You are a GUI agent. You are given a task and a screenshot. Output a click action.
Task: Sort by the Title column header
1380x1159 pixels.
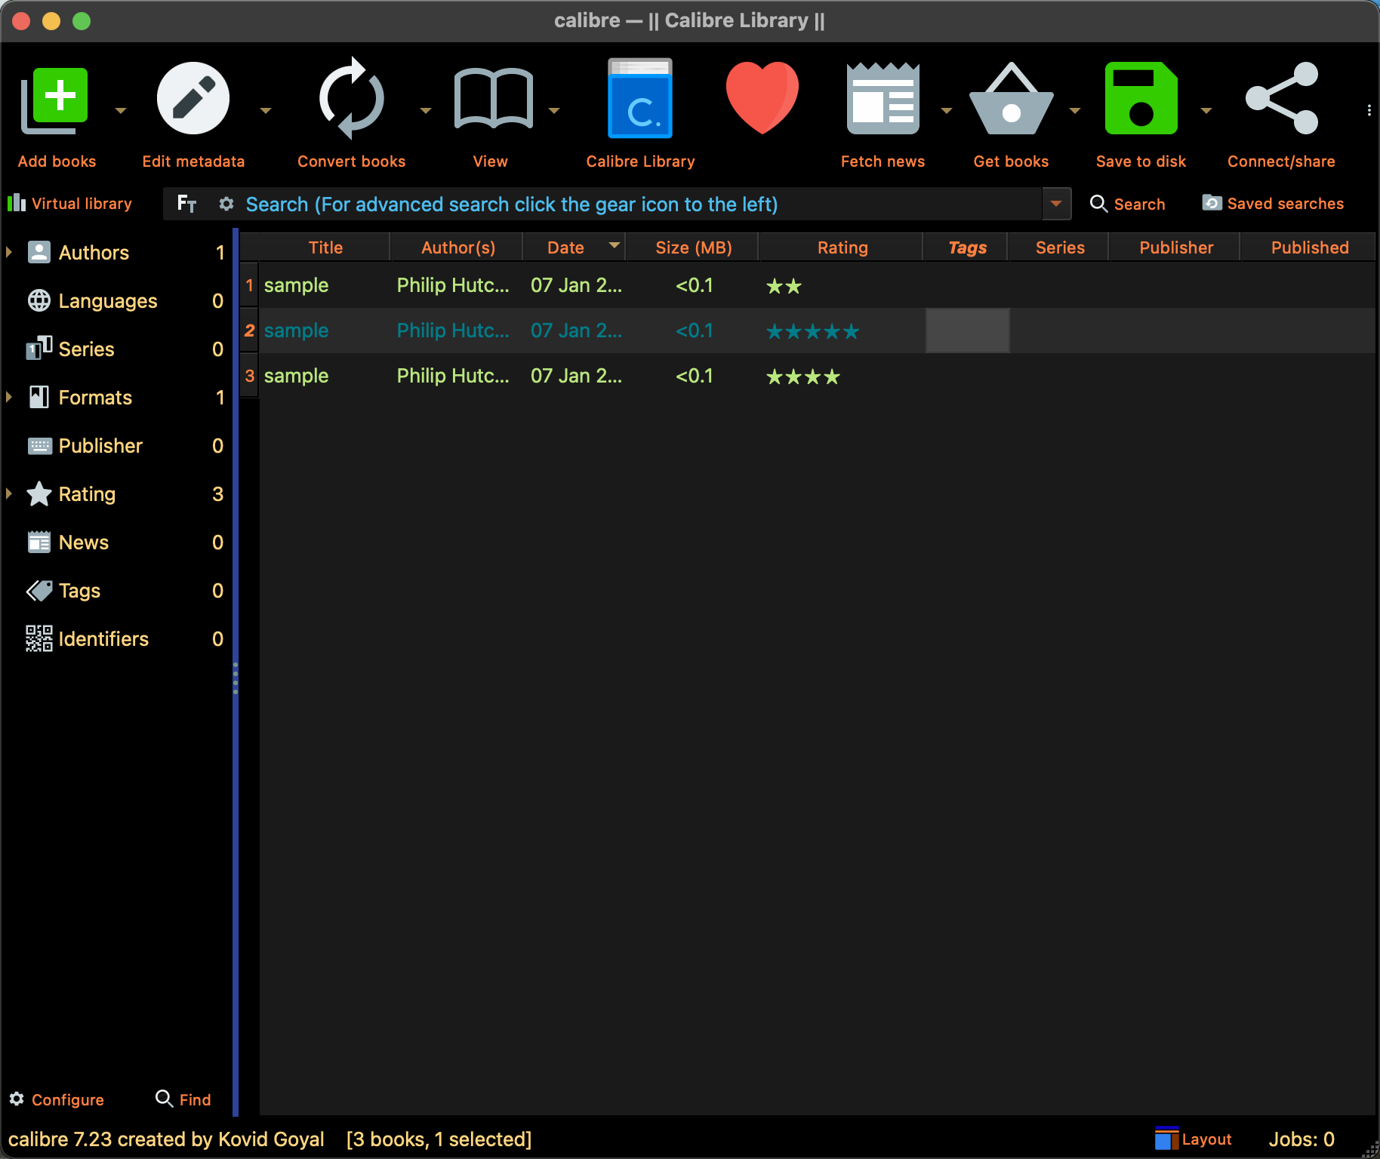pyautogui.click(x=325, y=247)
